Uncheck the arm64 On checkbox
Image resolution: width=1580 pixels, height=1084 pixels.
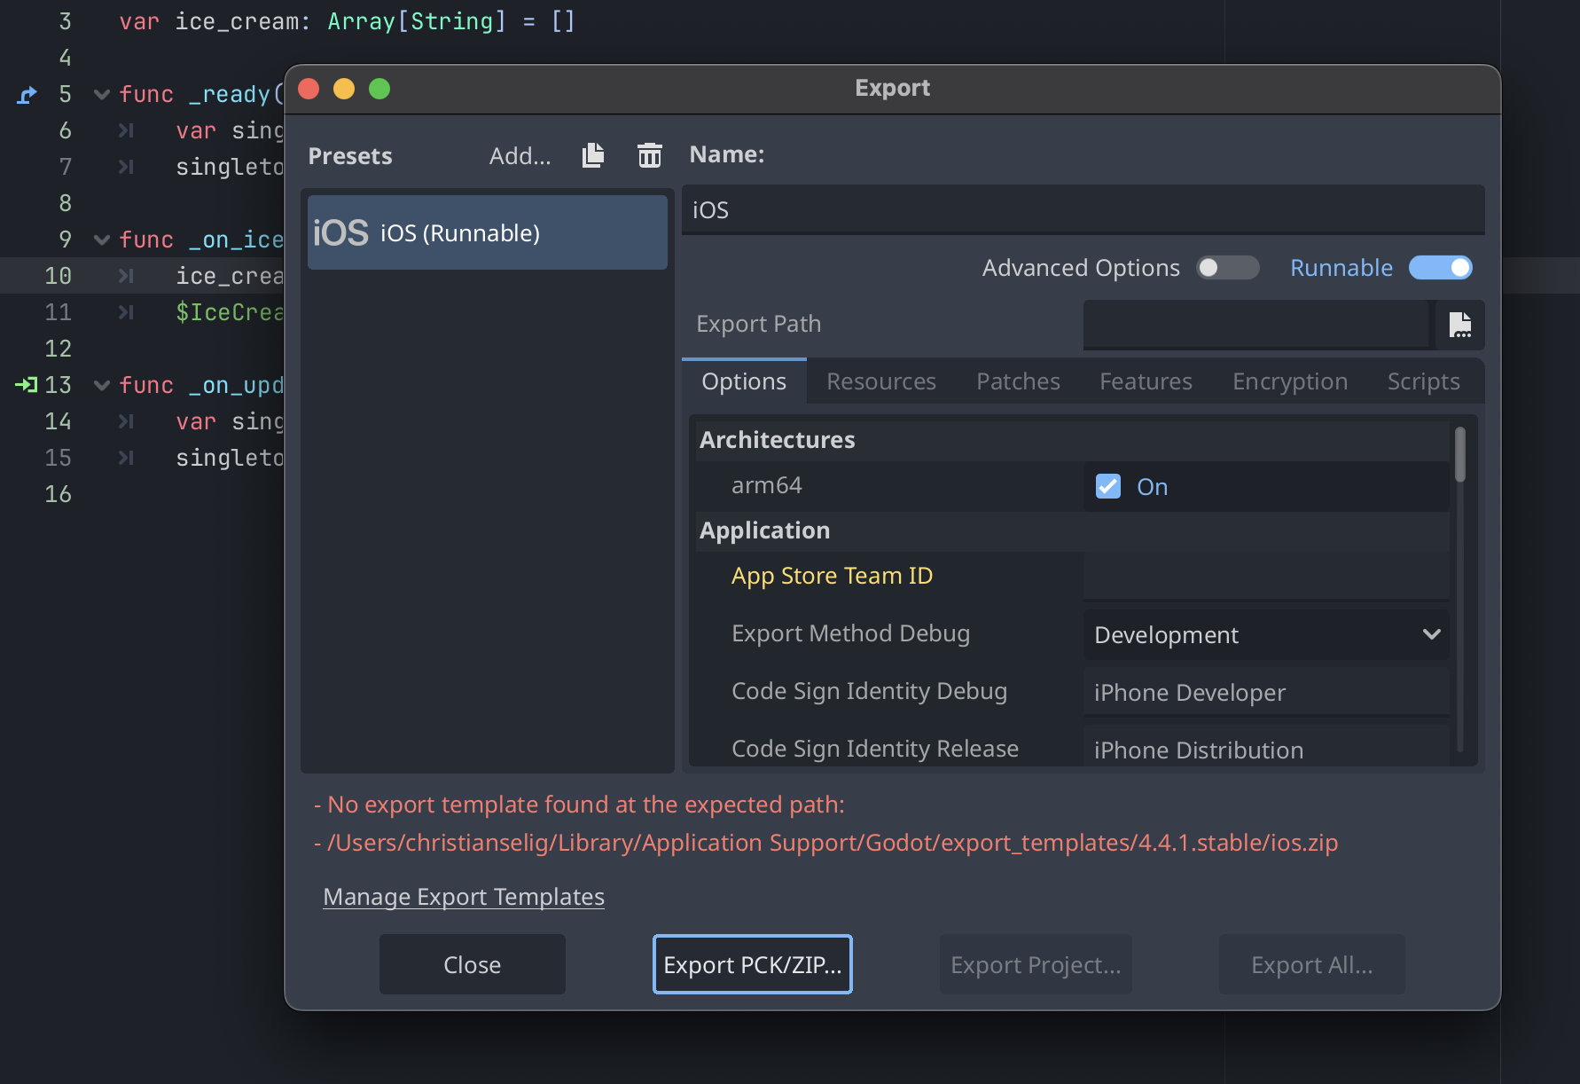click(x=1108, y=486)
